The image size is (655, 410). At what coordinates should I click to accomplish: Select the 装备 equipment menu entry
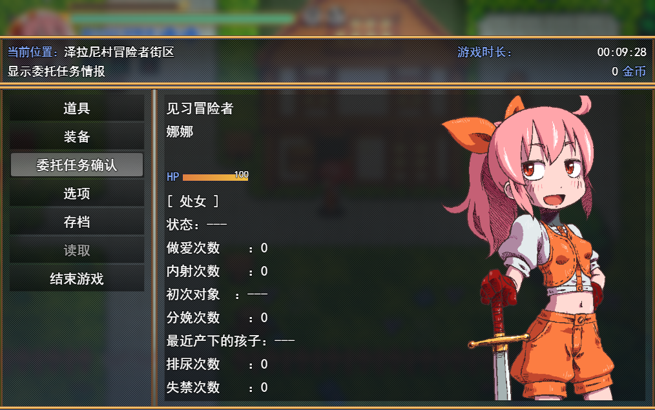[x=77, y=136]
